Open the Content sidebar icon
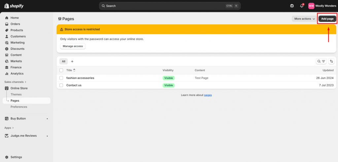This screenshot has width=338, height=162. 7,55
